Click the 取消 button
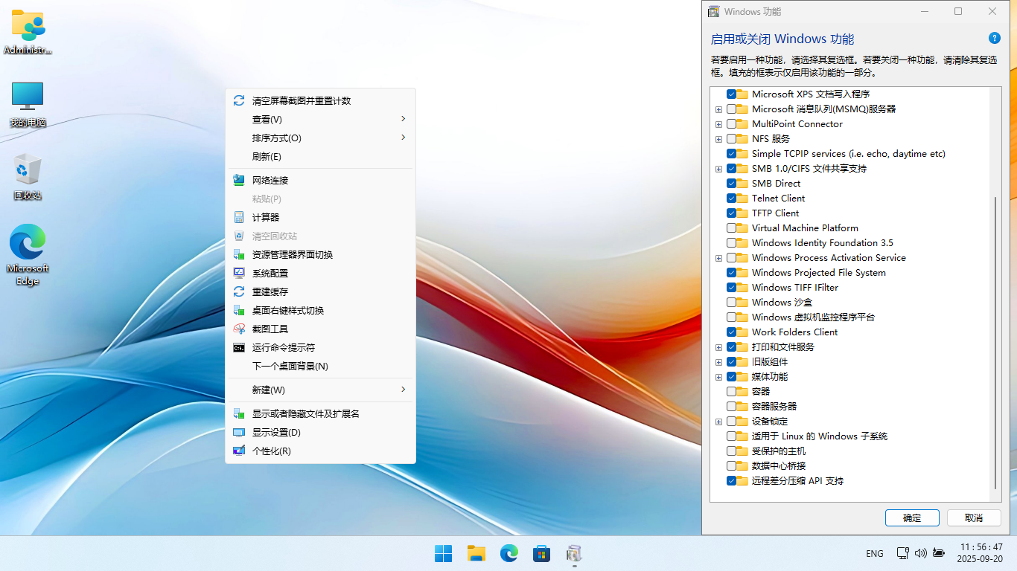The height and width of the screenshot is (571, 1017). click(x=974, y=517)
